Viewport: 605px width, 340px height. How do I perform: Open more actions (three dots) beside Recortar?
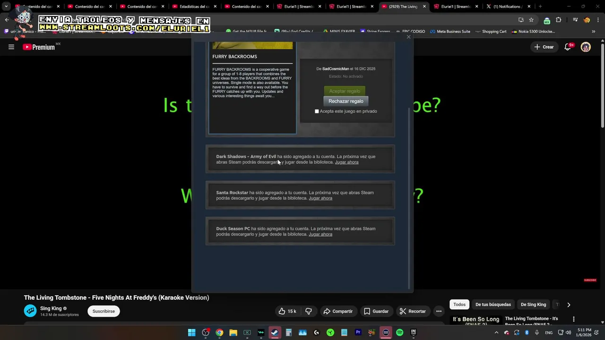click(439, 311)
